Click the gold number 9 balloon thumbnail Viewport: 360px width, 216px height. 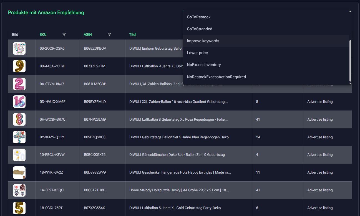pyautogui.click(x=19, y=66)
